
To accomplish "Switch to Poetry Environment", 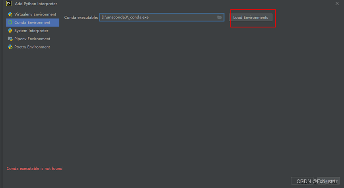I will (x=33, y=47).
